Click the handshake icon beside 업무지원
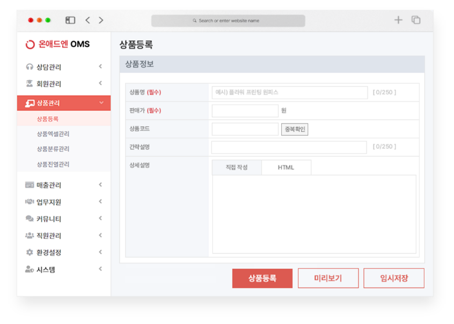Viewport: 454px width, 324px height. click(30, 202)
